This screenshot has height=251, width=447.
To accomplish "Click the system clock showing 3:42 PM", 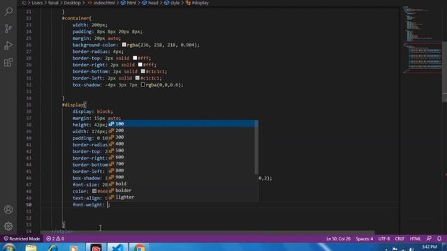I will [429, 247].
